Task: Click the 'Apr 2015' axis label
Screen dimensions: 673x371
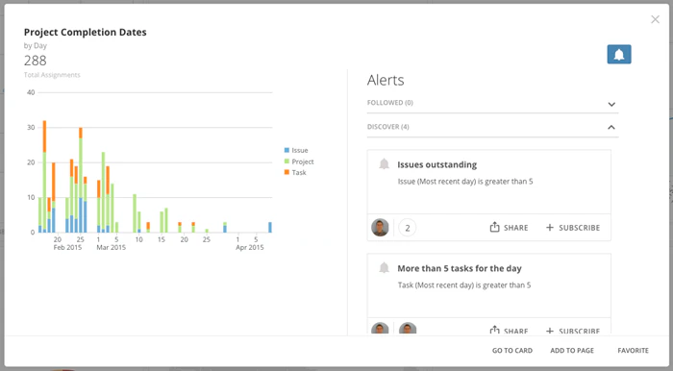Action: [249, 247]
